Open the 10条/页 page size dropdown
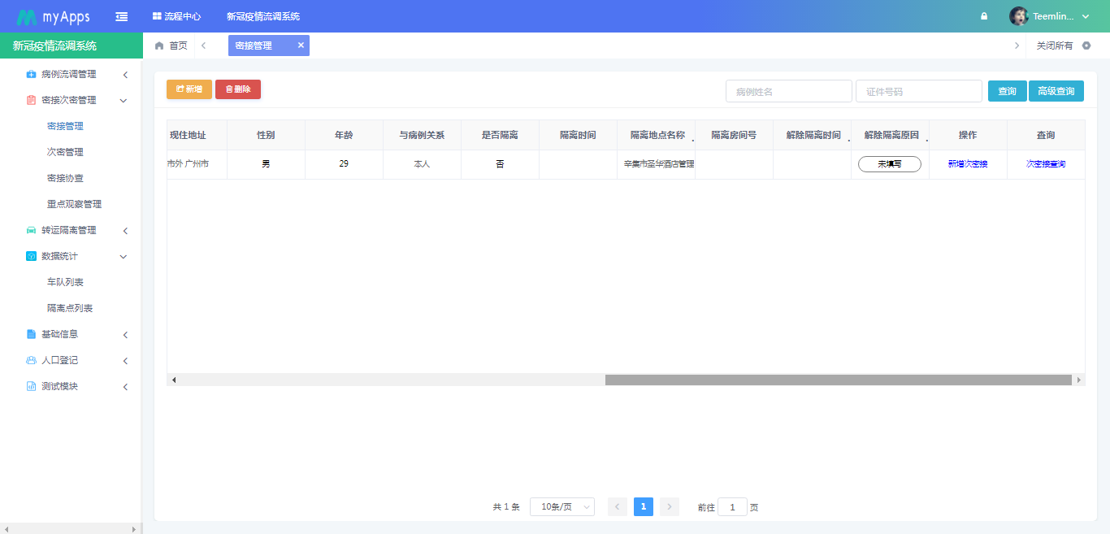The height and width of the screenshot is (534, 1110). point(562,506)
